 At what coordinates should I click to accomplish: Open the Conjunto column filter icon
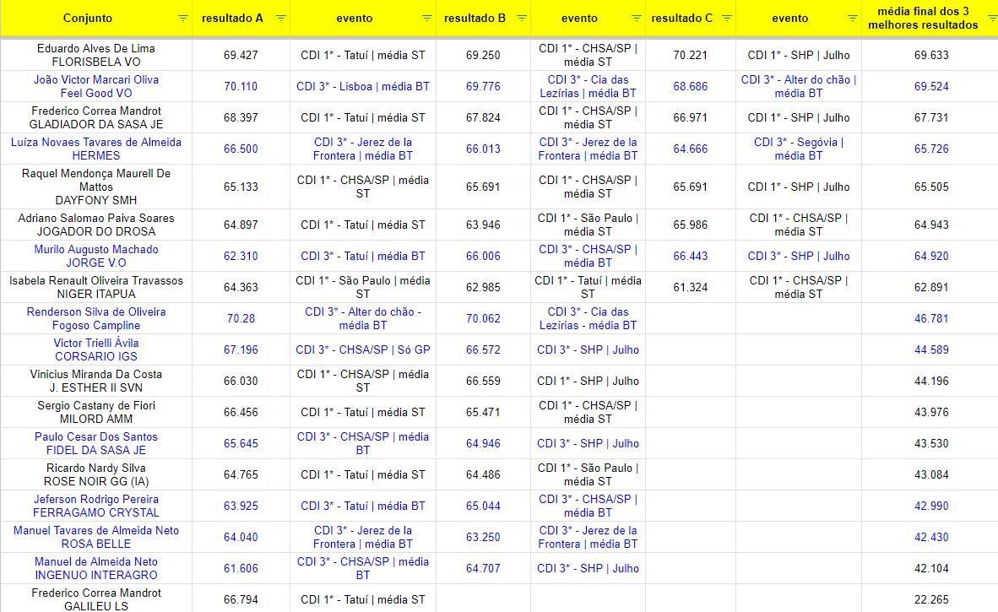click(183, 18)
